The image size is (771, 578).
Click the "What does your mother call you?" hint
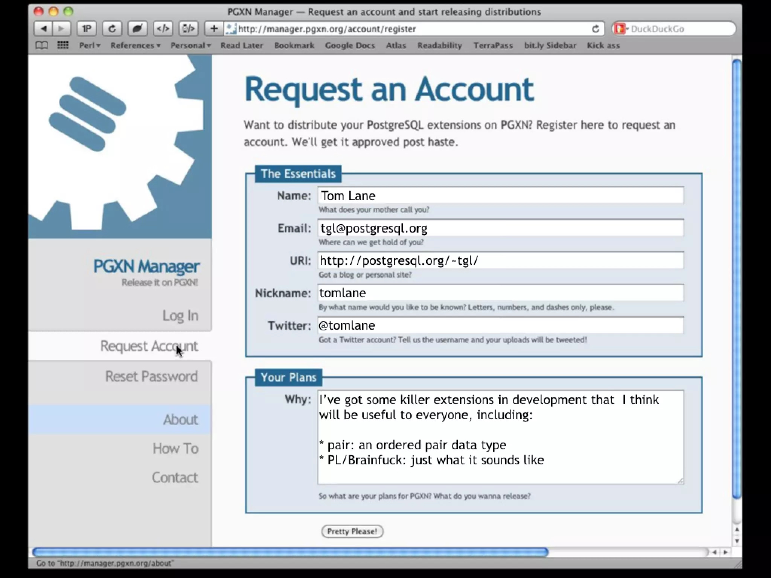point(374,210)
